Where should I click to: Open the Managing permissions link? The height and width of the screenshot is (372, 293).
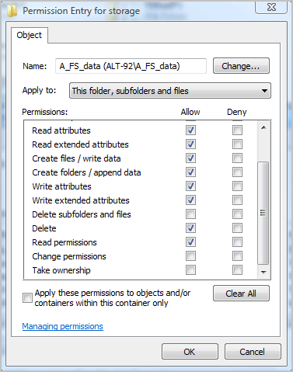click(62, 326)
